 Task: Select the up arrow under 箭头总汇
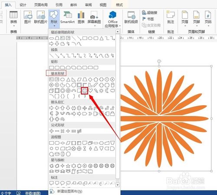[62, 108]
